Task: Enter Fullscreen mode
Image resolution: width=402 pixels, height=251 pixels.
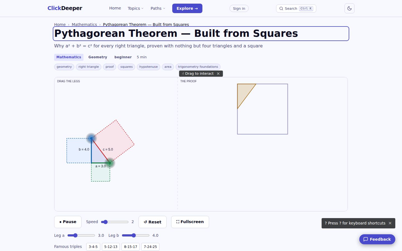Action: click(x=190, y=222)
